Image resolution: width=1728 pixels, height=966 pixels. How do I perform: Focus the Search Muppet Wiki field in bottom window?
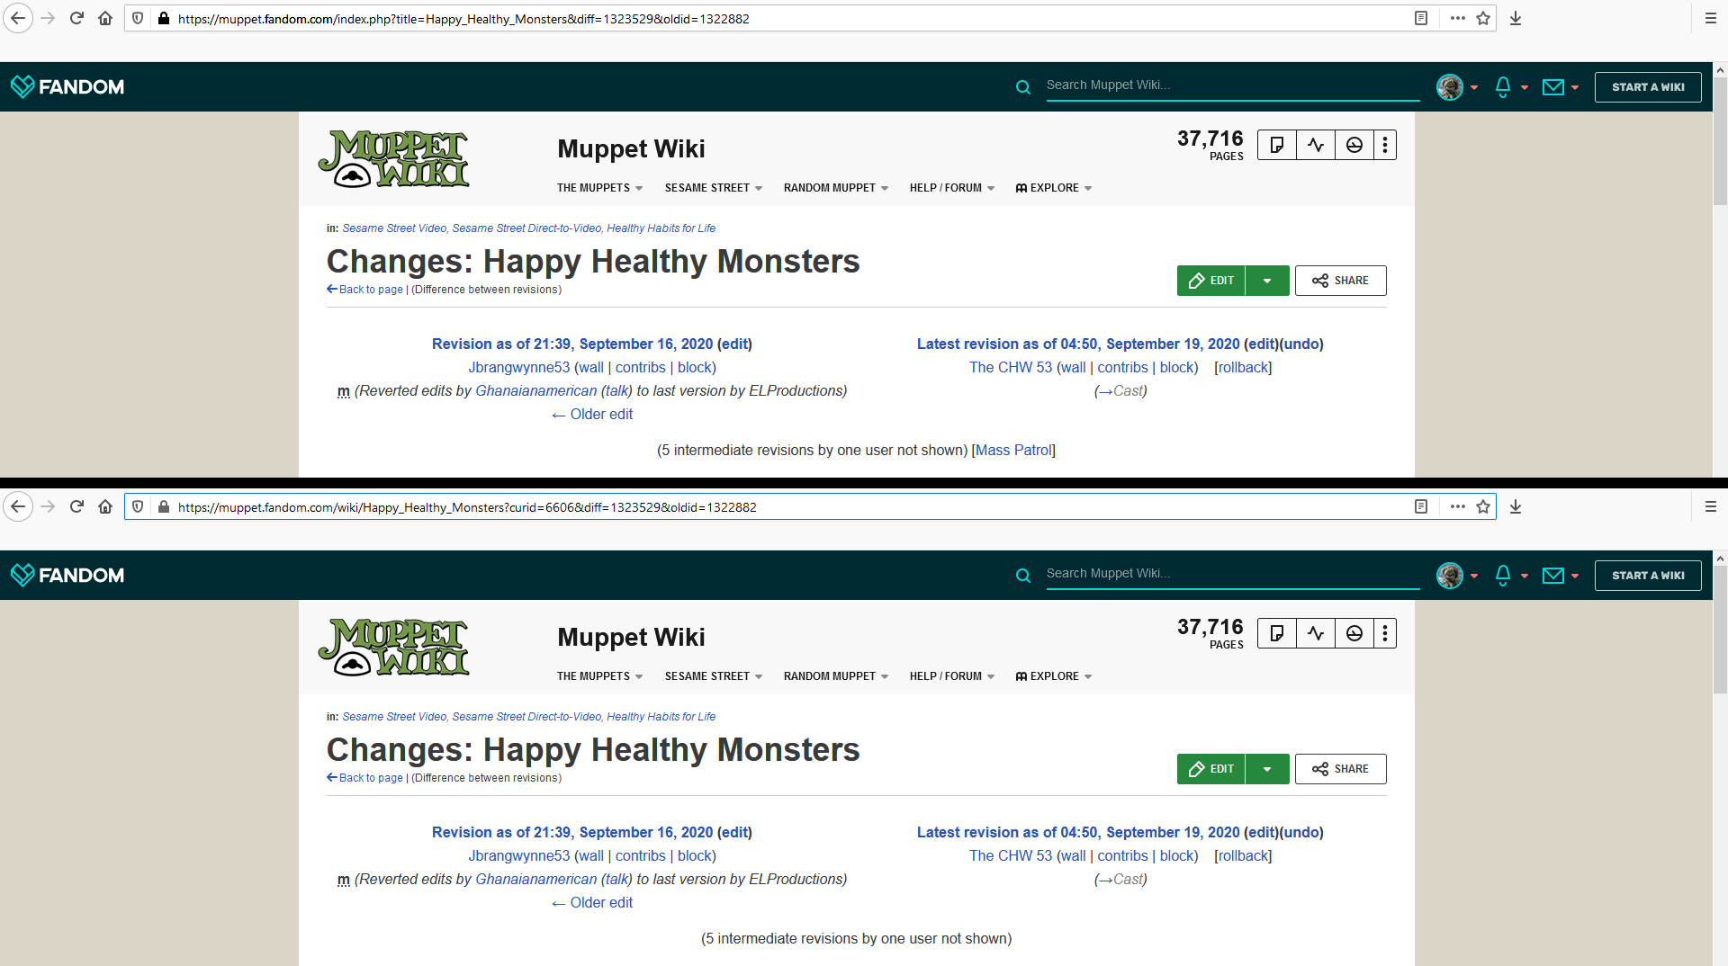(x=1233, y=574)
